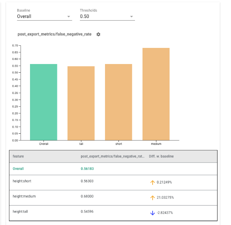
Task: Select the height:tall row label
Action: click(20, 212)
